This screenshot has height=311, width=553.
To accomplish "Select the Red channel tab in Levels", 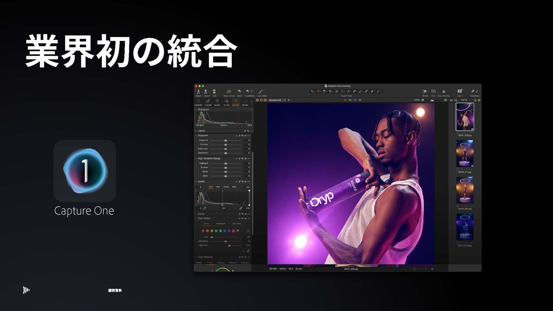I will [218, 187].
